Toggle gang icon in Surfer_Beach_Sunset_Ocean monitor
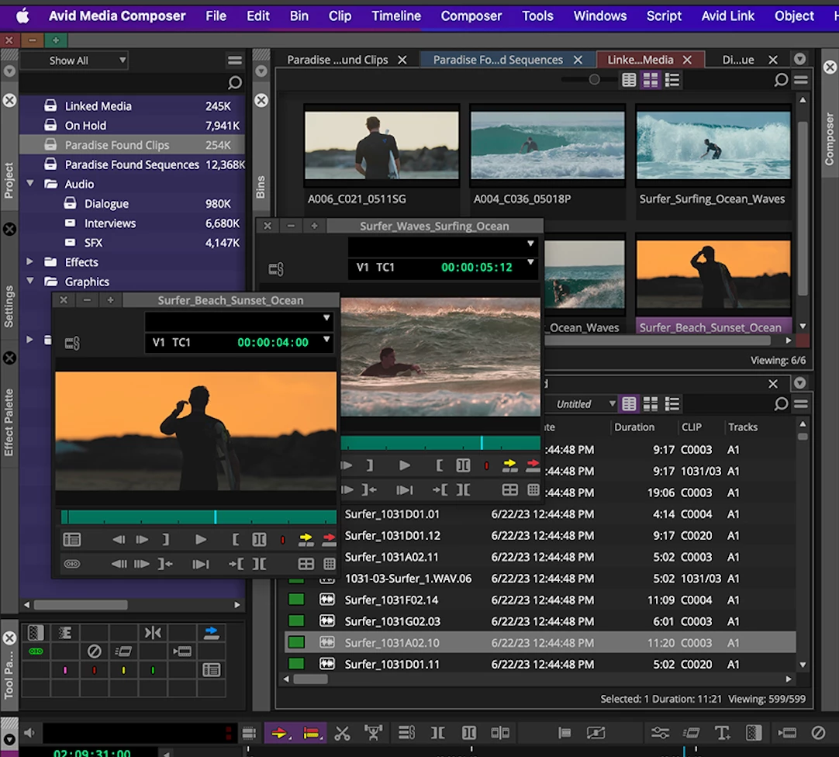Screen dimensions: 839x757 (x=71, y=564)
